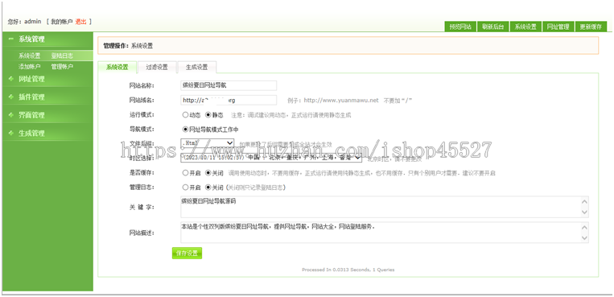Open the 预览网站 top tab
Image resolution: width=614 pixels, height=297 pixels.
tap(460, 27)
